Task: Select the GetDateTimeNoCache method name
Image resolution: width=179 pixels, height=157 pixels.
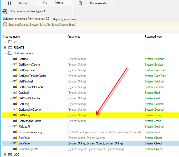Action: coord(32,76)
